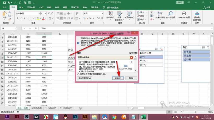Toggle the compatibility check on save checkbox

78,74
